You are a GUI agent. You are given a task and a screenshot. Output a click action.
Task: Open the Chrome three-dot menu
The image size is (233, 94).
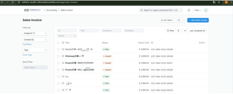coord(231,2)
